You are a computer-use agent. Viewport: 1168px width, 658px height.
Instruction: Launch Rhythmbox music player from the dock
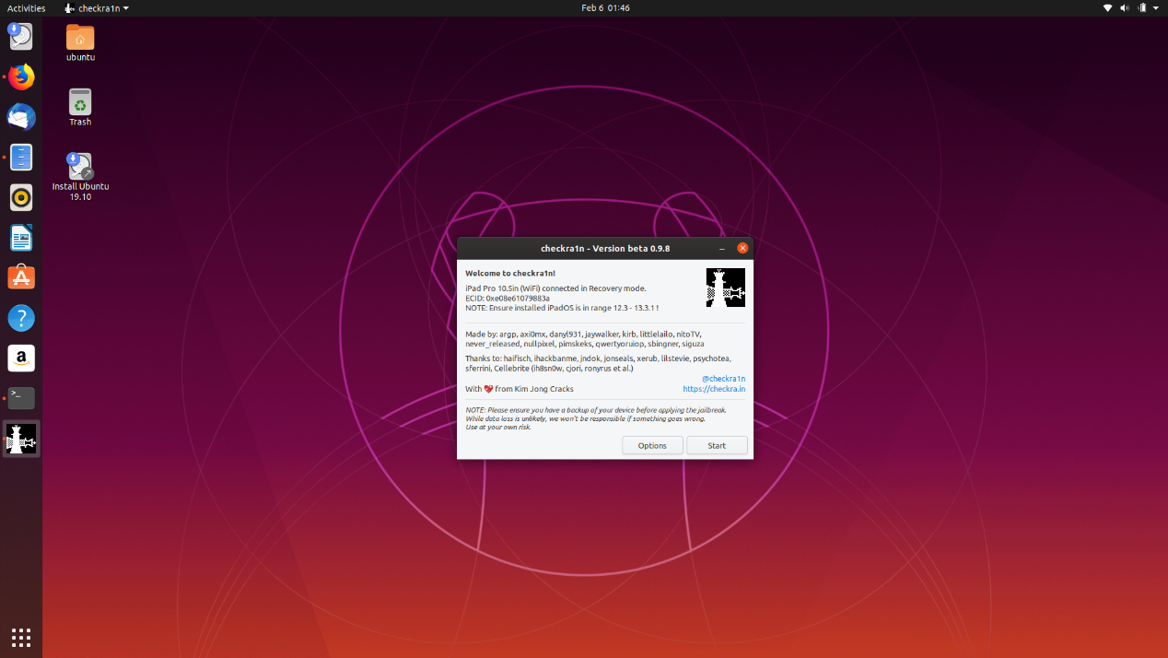[20, 197]
